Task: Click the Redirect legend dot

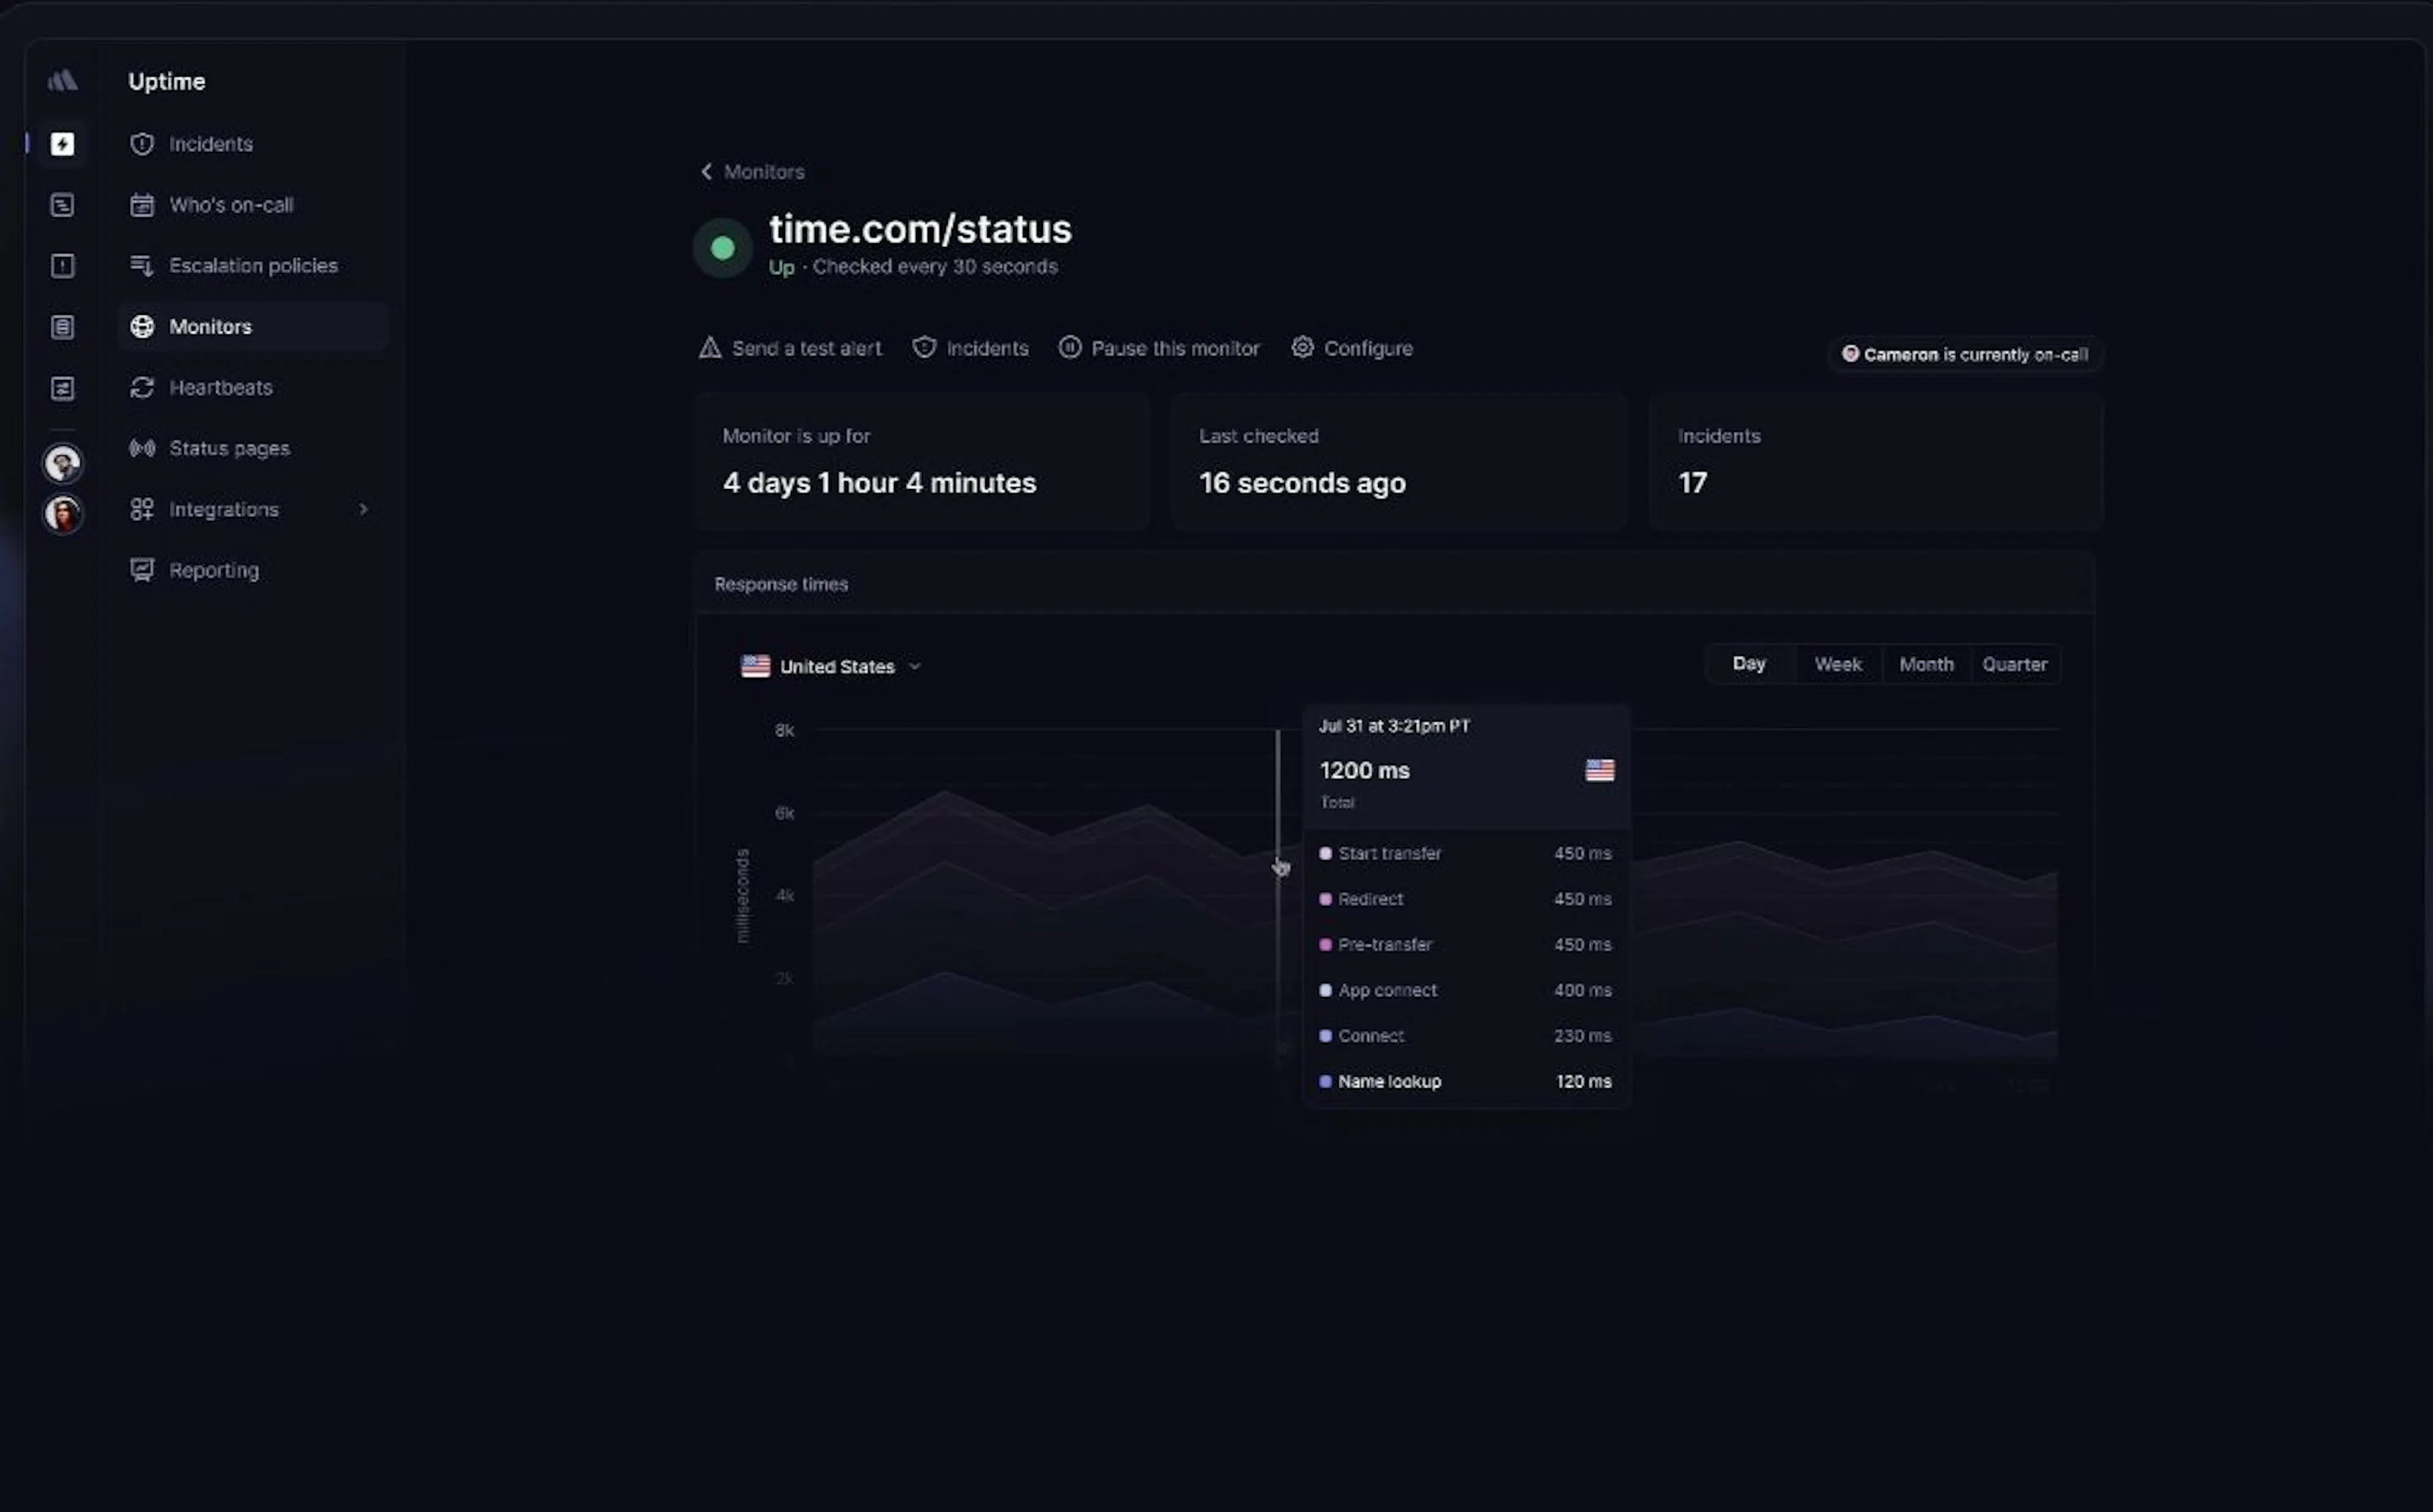Action: pyautogui.click(x=1325, y=900)
